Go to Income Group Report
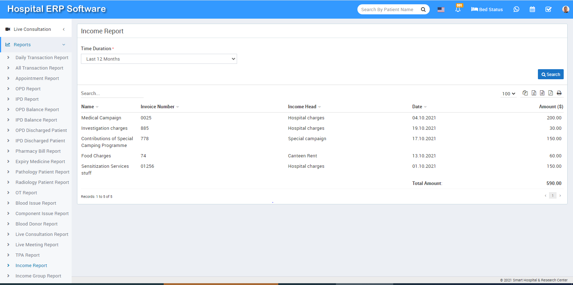This screenshot has height=285, width=573. tap(38, 276)
